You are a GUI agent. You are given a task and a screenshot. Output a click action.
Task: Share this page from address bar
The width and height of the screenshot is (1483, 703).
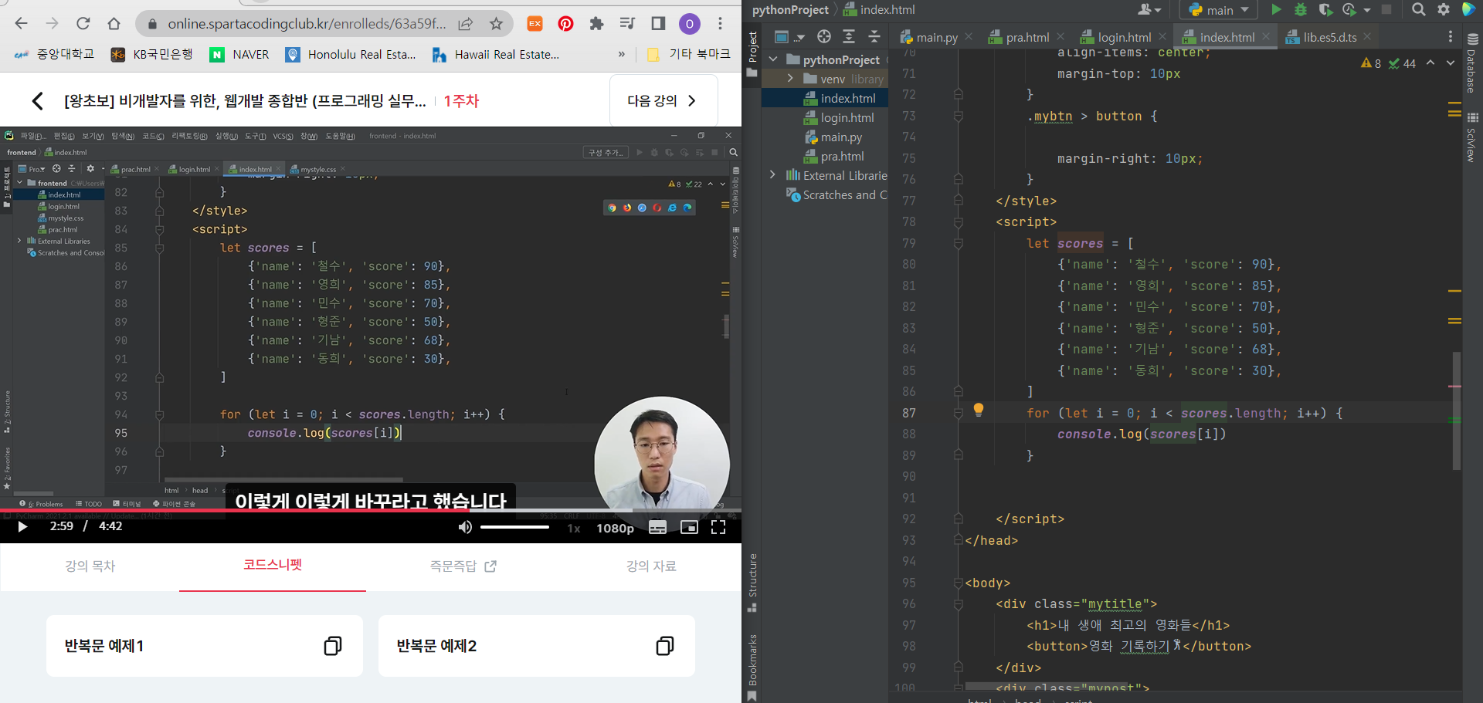[x=465, y=24]
